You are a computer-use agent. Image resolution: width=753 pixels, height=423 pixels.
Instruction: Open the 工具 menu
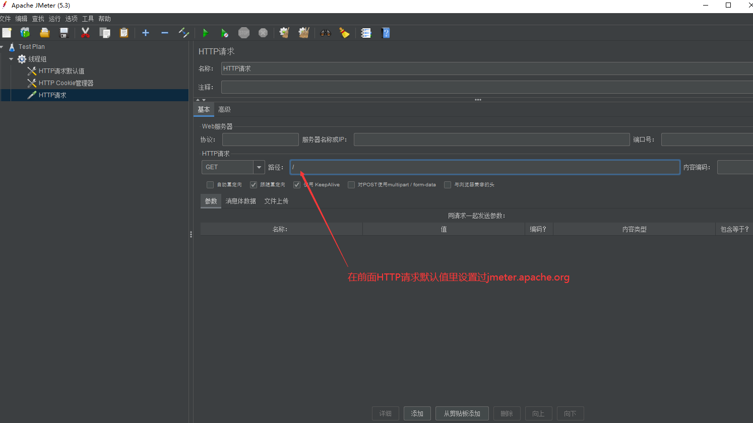(x=88, y=19)
